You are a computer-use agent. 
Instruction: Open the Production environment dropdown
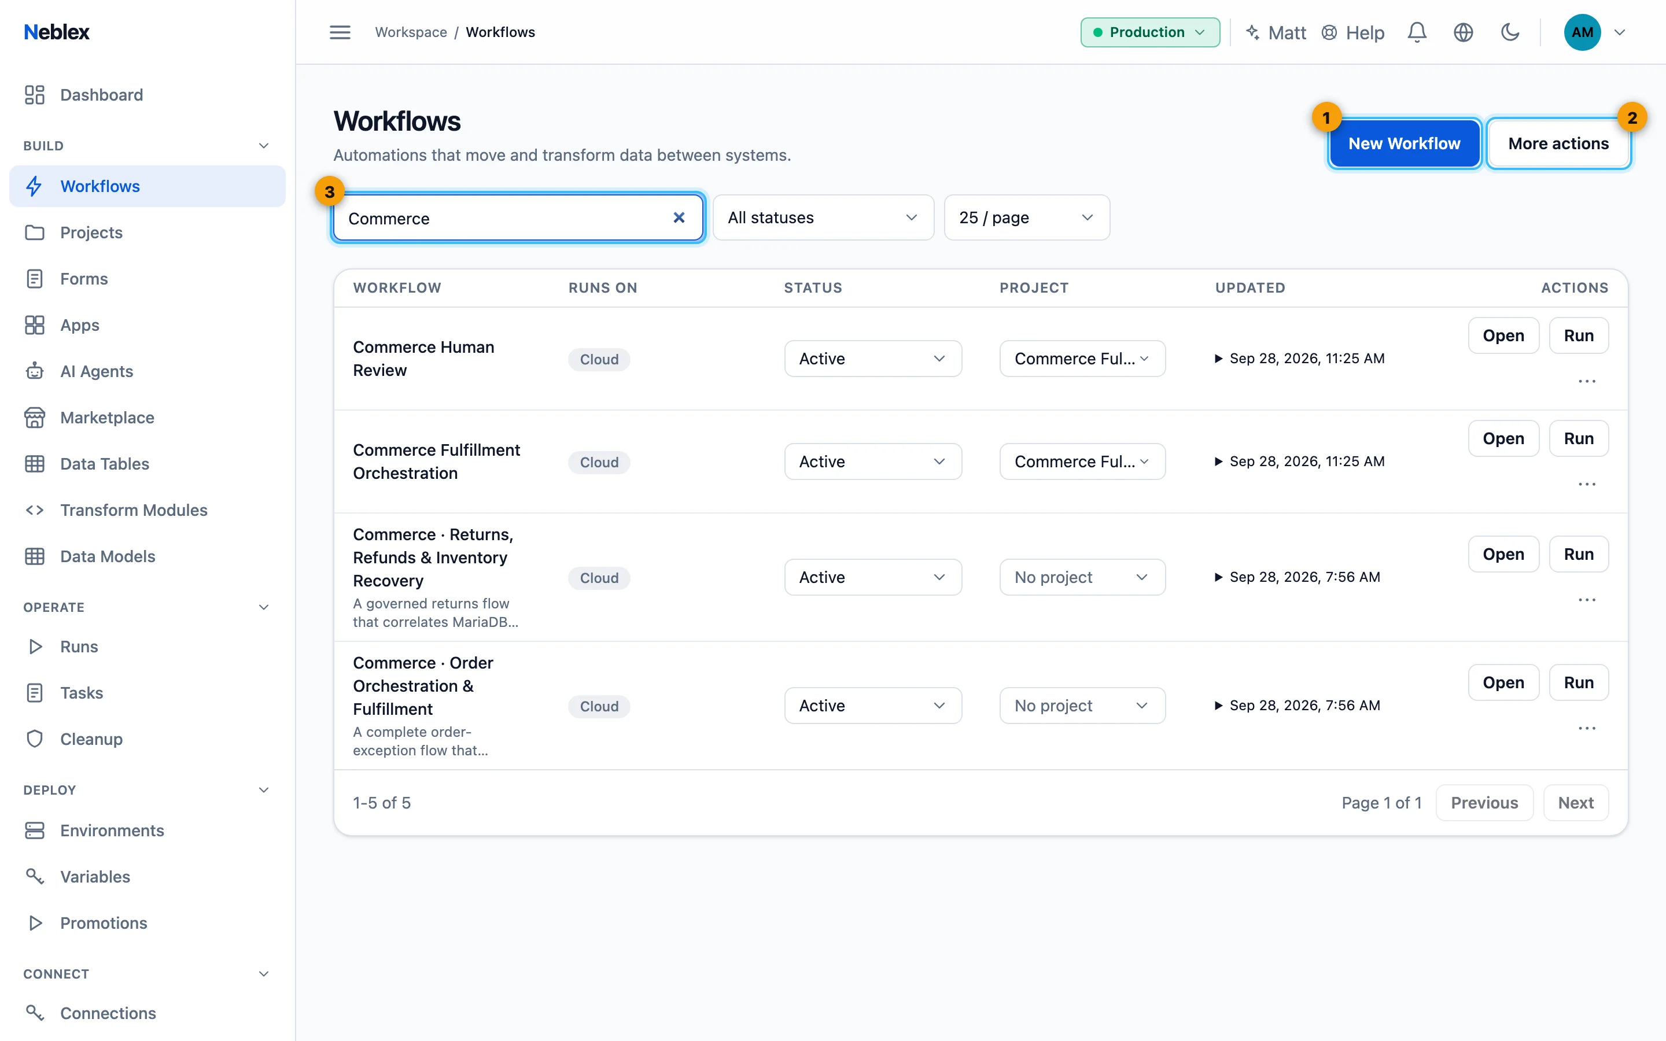(x=1149, y=32)
